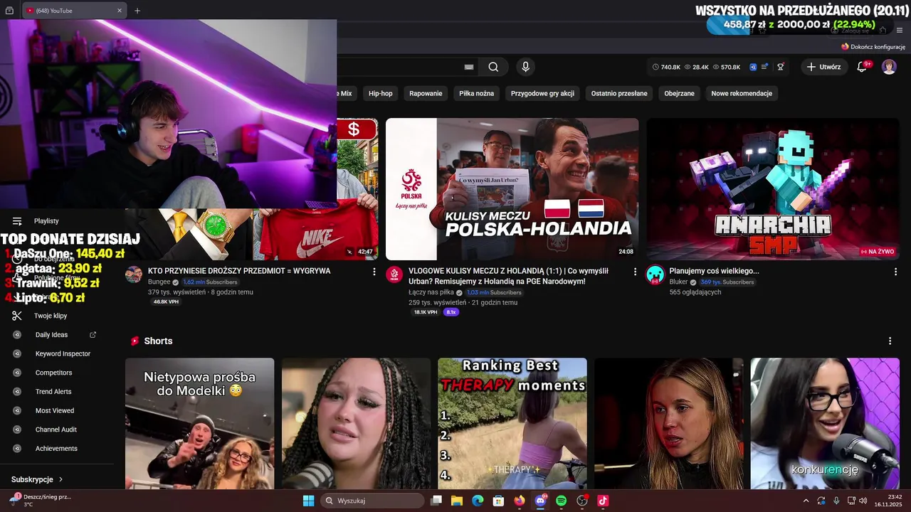The image size is (911, 512).
Task: Start voice search with the microphone icon
Action: coord(525,67)
